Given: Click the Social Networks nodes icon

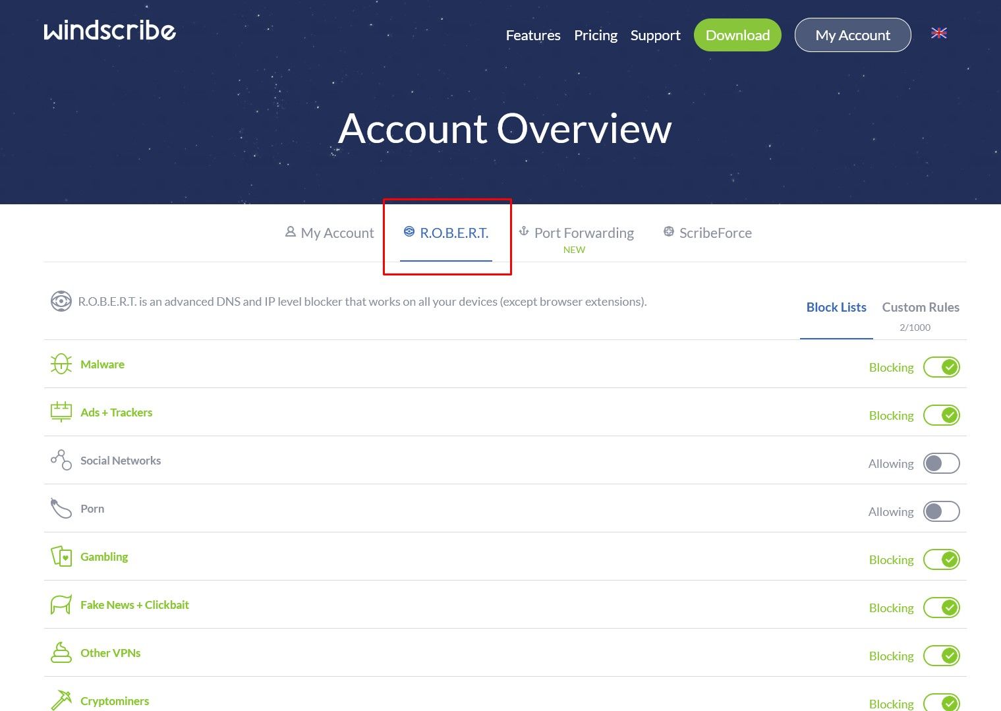Looking at the screenshot, I should pyautogui.click(x=61, y=460).
